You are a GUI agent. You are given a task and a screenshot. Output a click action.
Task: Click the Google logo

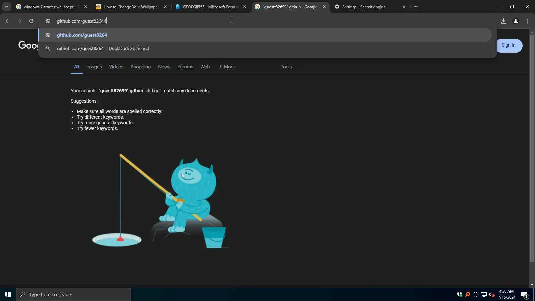pos(28,45)
